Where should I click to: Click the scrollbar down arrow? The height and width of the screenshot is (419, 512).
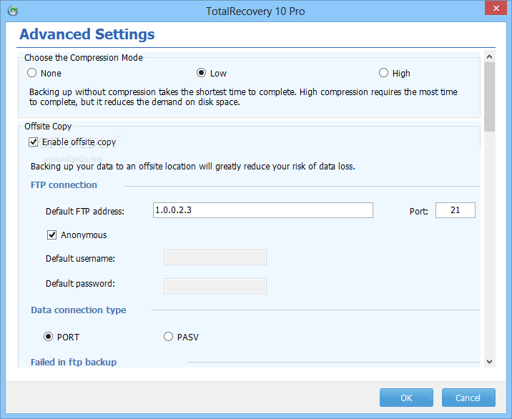coord(489,362)
